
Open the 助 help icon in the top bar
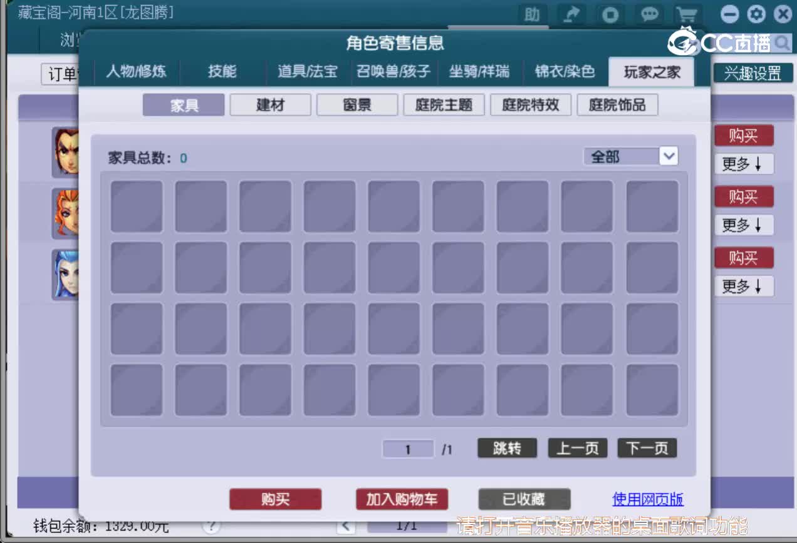[532, 14]
